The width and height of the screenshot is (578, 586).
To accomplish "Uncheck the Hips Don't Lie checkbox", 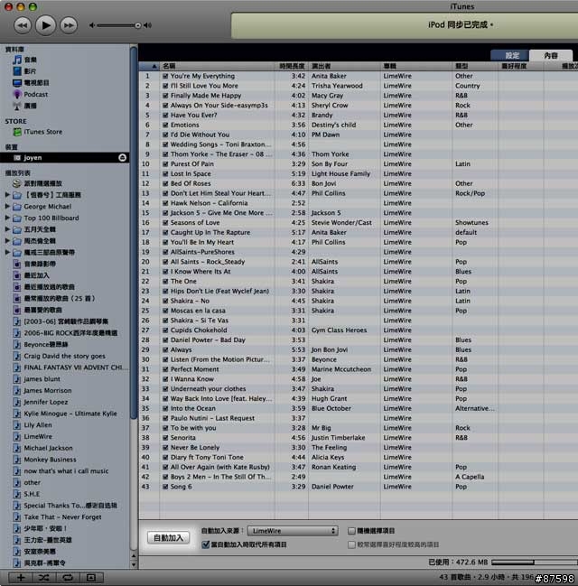I will (165, 291).
